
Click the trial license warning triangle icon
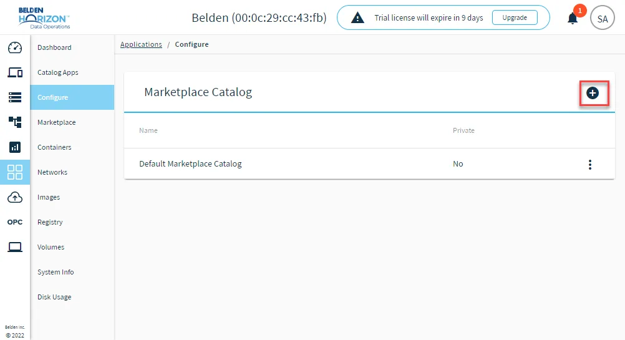(357, 17)
